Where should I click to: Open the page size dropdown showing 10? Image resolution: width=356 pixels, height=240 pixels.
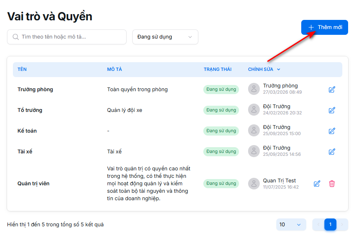pos(291,225)
